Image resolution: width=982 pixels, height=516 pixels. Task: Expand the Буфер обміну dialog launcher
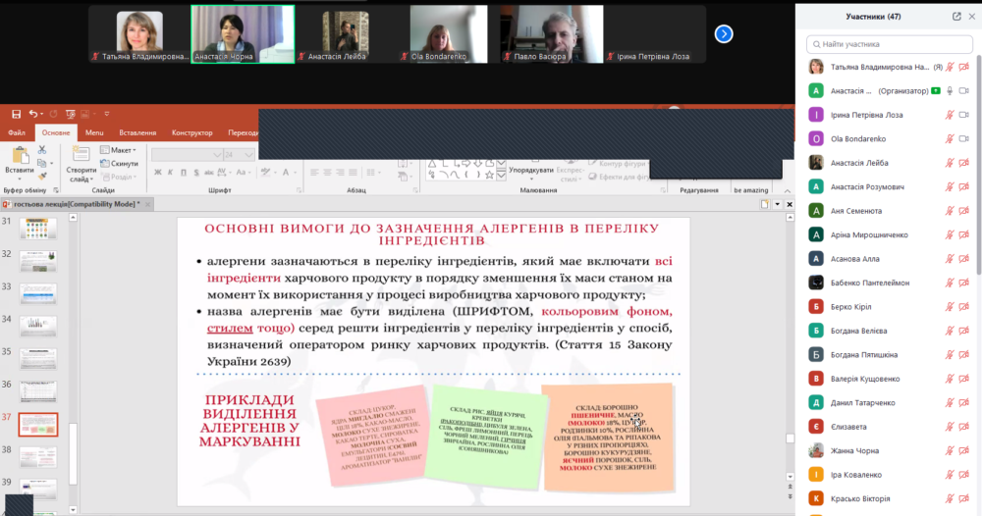[56, 190]
